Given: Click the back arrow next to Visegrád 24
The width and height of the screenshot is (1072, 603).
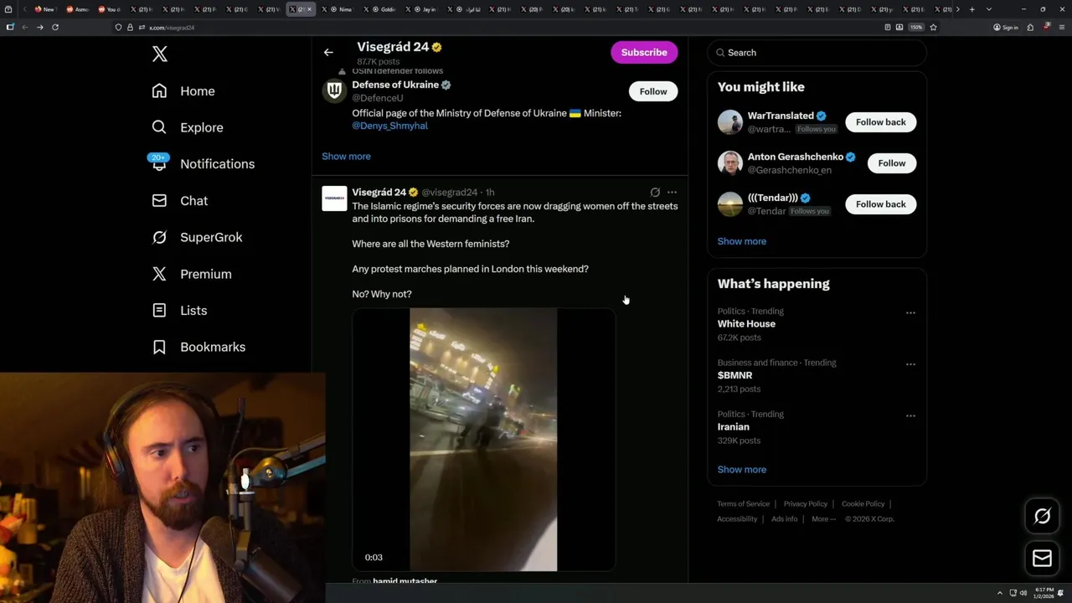Looking at the screenshot, I should click(x=328, y=52).
